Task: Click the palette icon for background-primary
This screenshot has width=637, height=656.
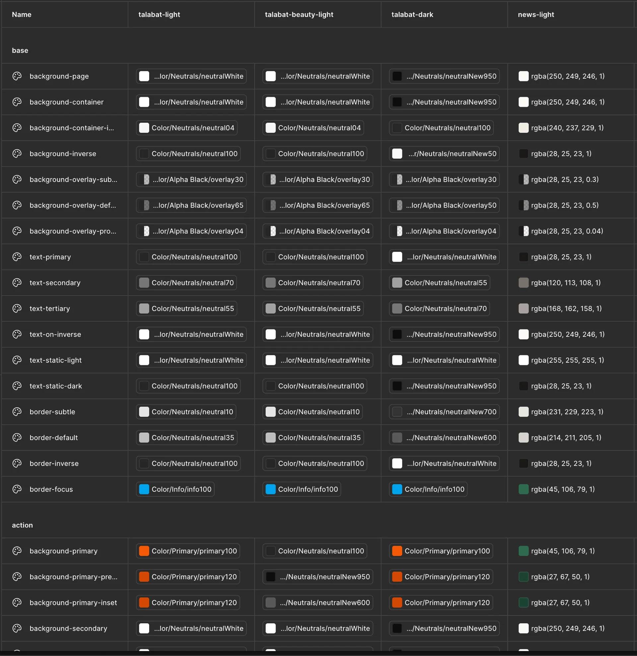Action: tap(17, 550)
